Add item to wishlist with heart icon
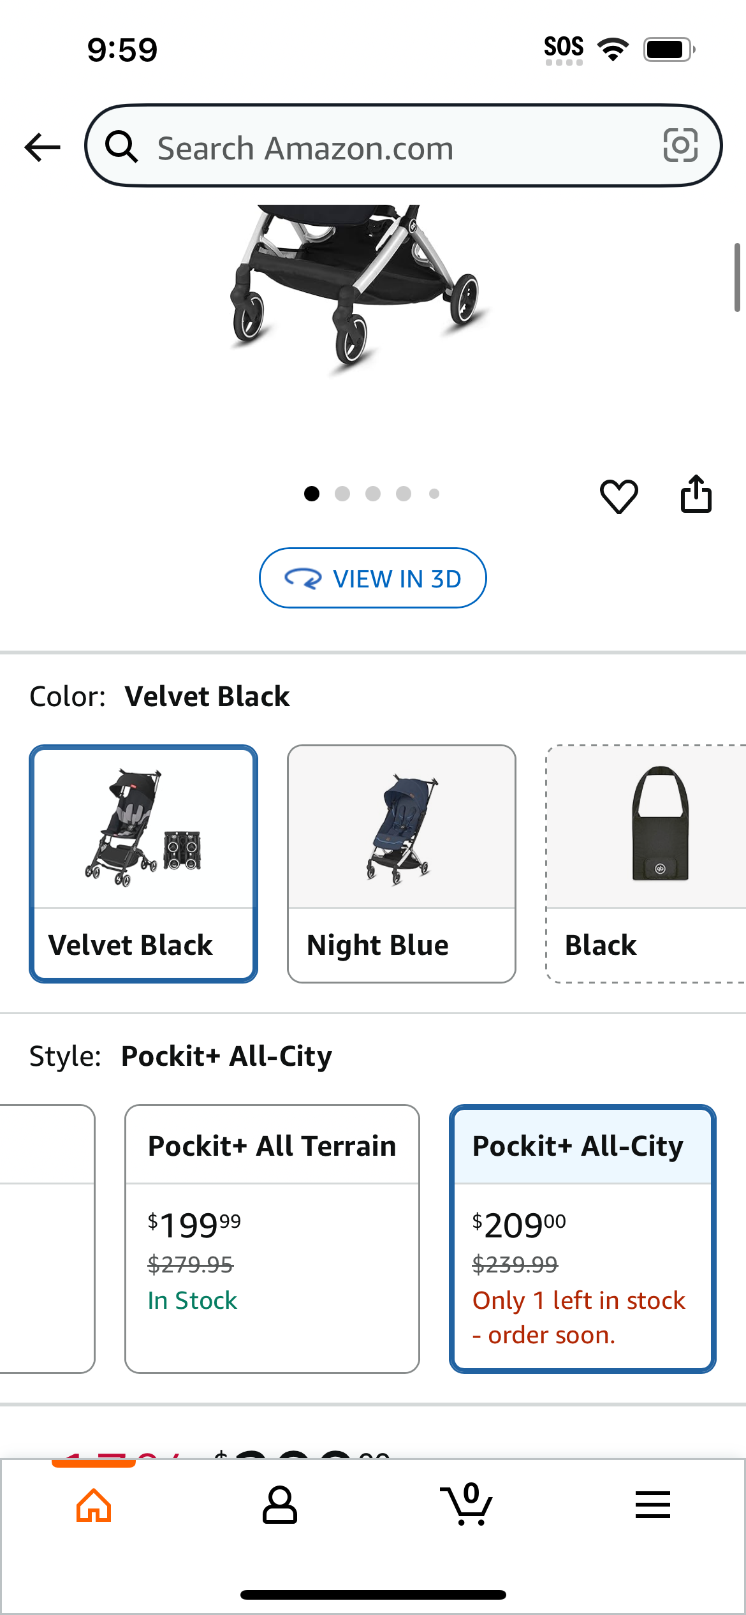 pyautogui.click(x=618, y=496)
